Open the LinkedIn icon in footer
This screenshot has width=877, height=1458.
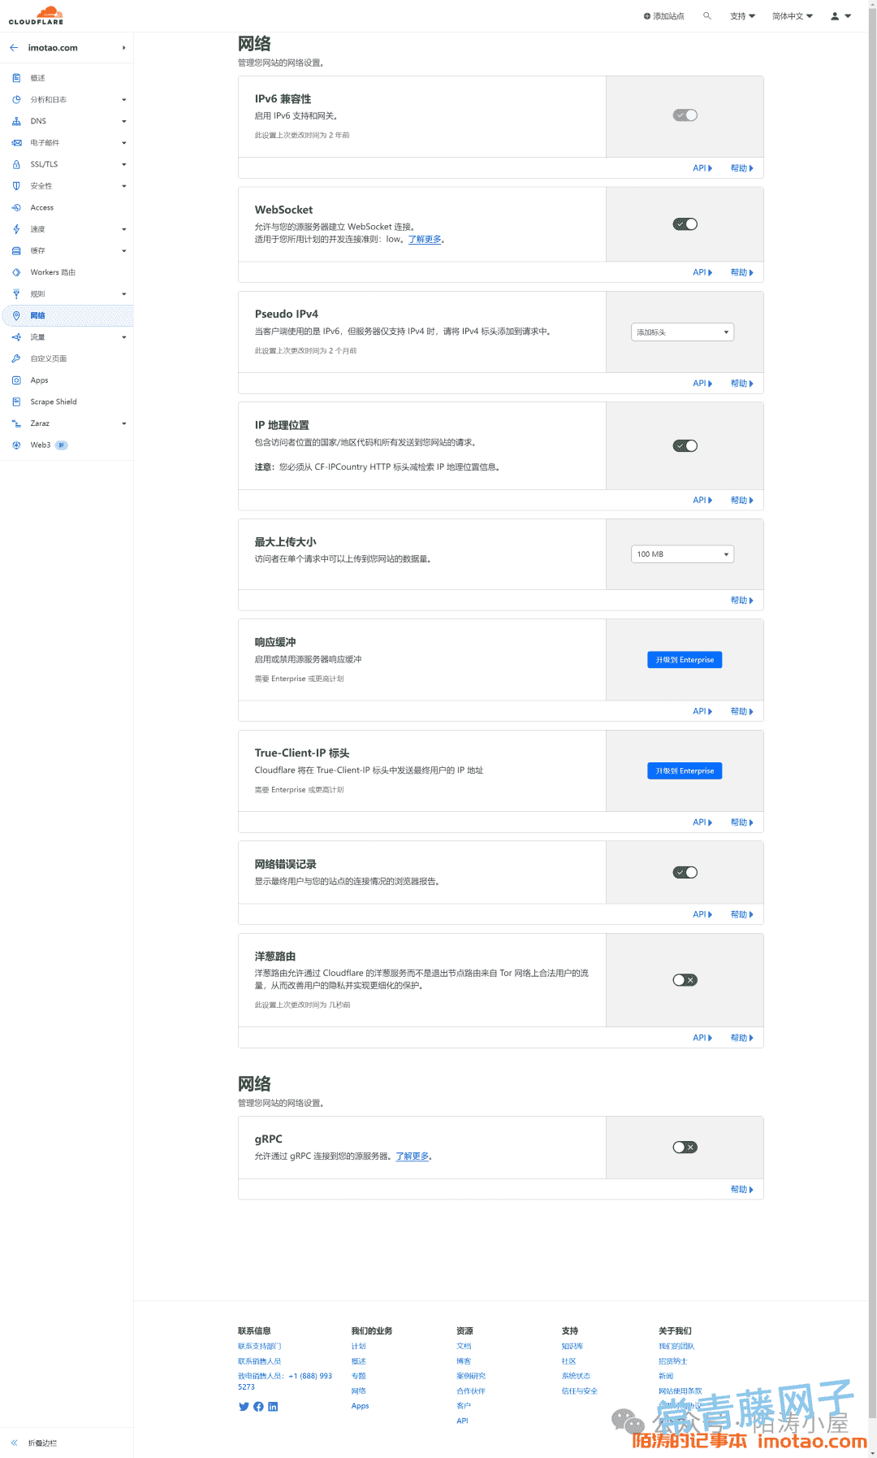pos(273,1407)
